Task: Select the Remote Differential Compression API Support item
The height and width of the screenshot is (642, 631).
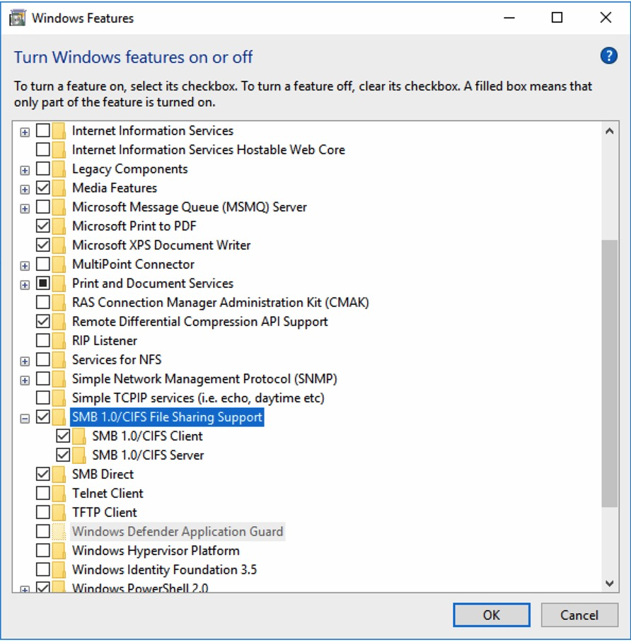Action: pyautogui.click(x=199, y=322)
